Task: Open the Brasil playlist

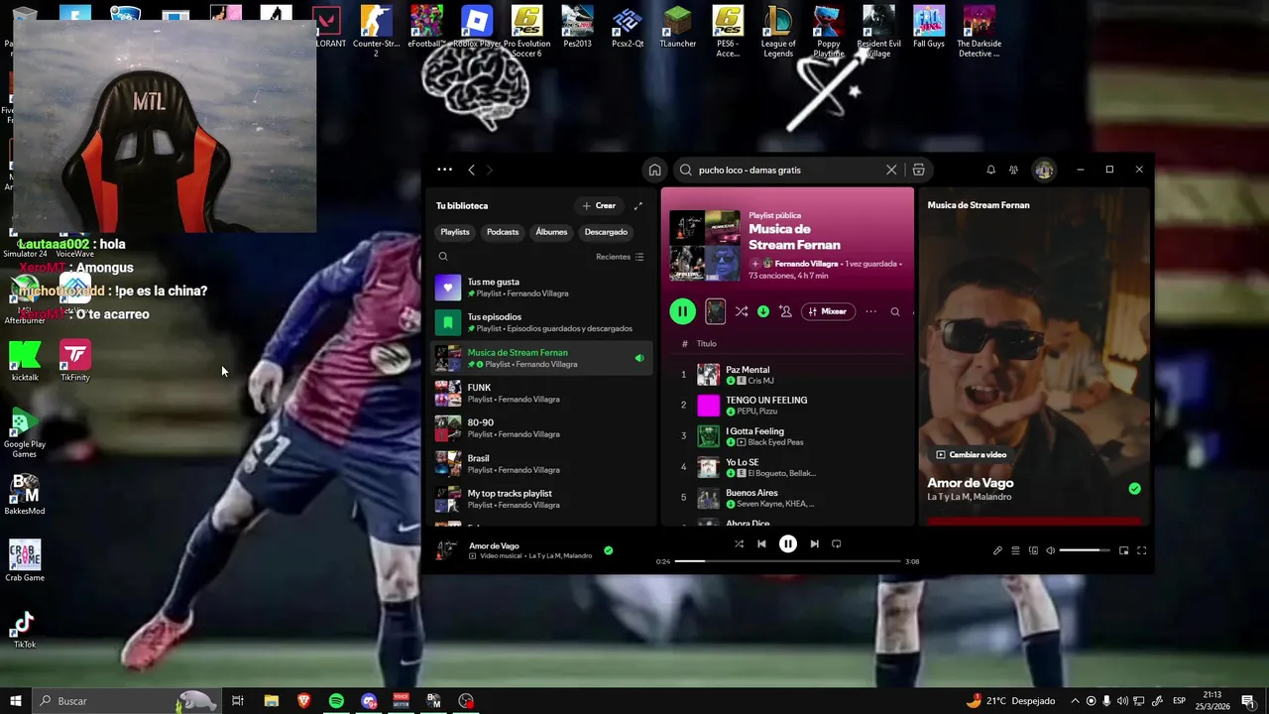Action: [541, 463]
